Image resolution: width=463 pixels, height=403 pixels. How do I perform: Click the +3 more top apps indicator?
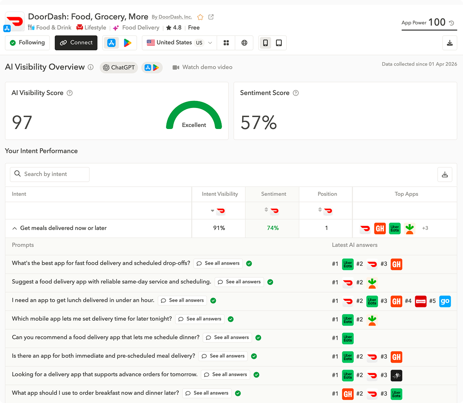tap(425, 228)
